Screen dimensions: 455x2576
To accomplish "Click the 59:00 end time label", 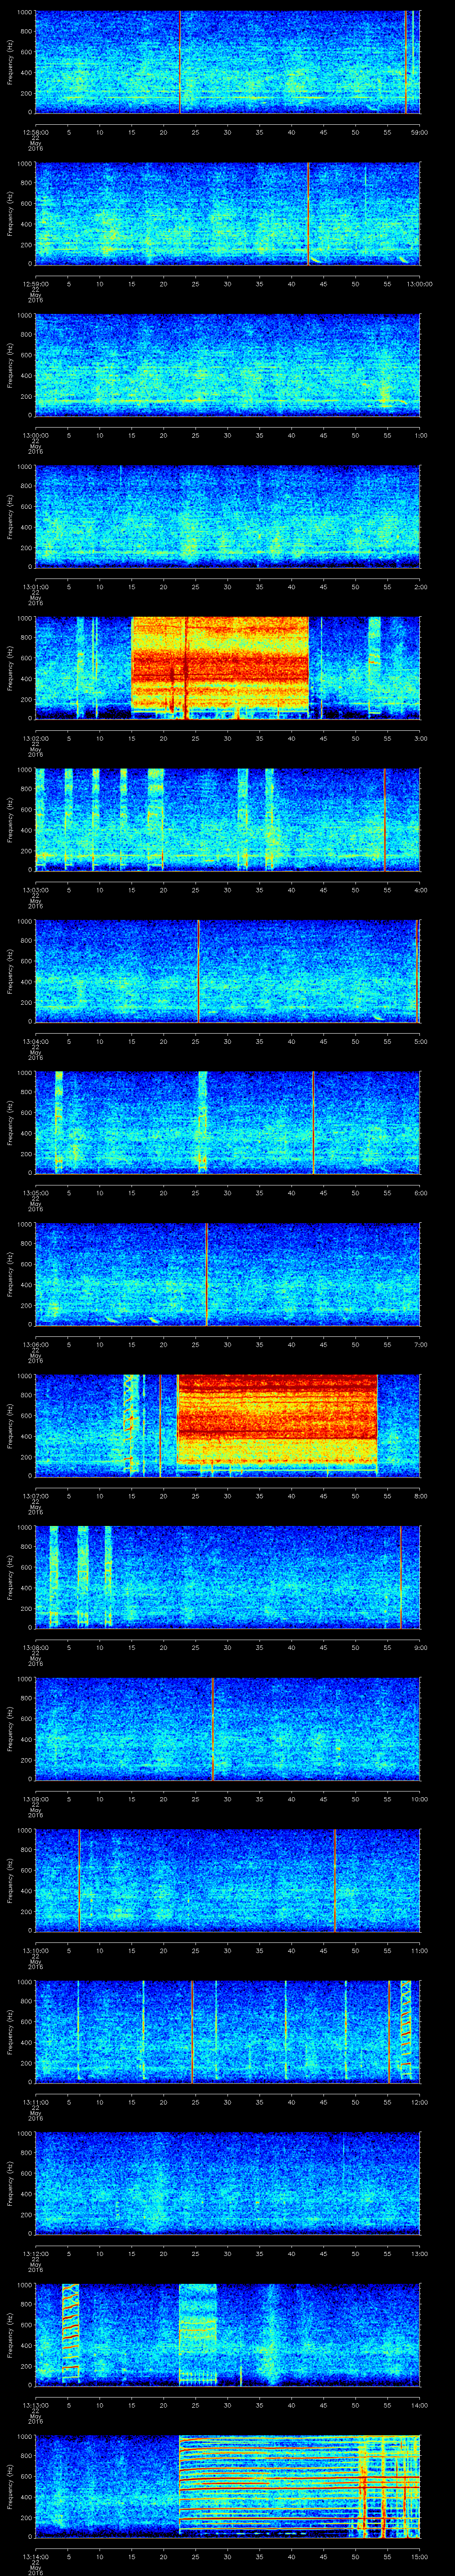I will point(420,132).
